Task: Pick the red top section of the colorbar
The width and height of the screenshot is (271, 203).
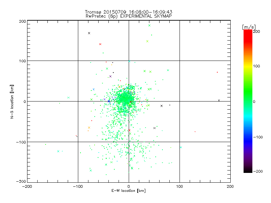Action: (x=248, y=36)
